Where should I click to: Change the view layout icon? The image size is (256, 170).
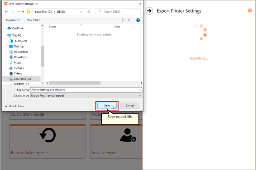coord(124,20)
